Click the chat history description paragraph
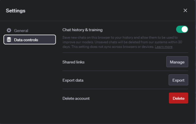 click(116, 42)
